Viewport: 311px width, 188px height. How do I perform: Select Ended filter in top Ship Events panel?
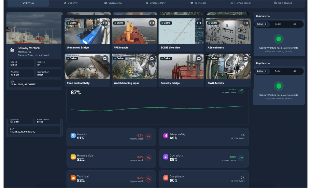pyautogui.click(x=278, y=24)
